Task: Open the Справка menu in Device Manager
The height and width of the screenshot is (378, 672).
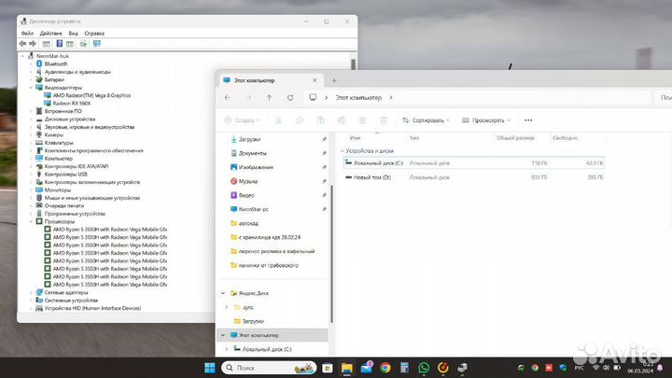Action: pyautogui.click(x=94, y=33)
